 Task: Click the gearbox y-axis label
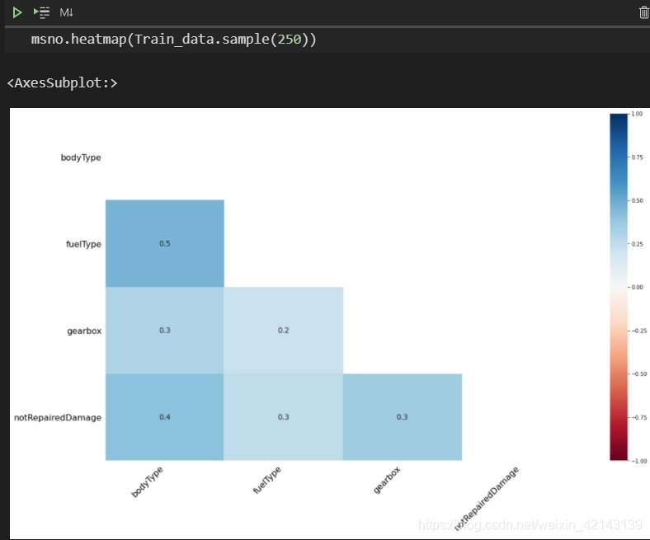[x=83, y=330]
